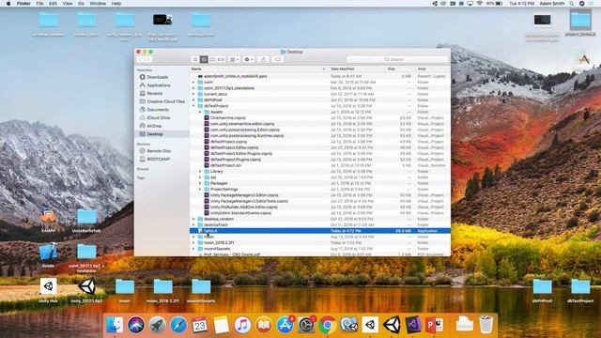Image resolution: width=601 pixels, height=338 pixels.
Task: Open the Edit menu
Action: click(53, 4)
